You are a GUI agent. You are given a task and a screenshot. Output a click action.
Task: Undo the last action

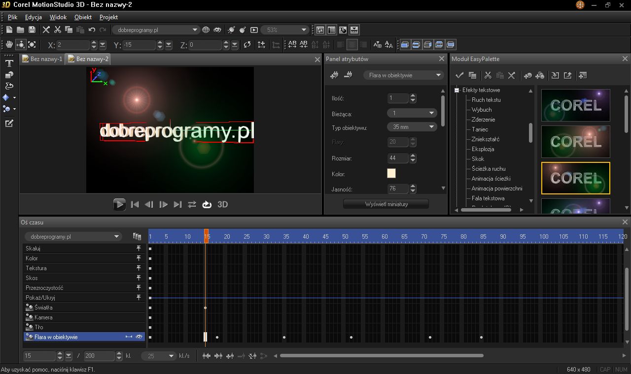coord(92,30)
